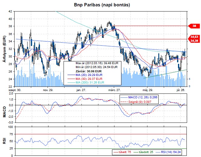Click Min ár (2012.05.30): 24.54 EUR text
Image resolution: width=201 pixels, height=157 pixels.
(x=97, y=67)
